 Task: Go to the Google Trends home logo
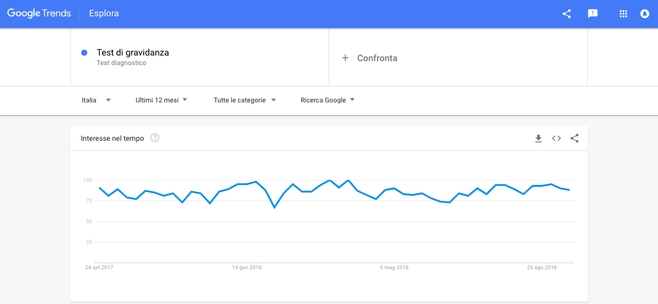(x=39, y=14)
